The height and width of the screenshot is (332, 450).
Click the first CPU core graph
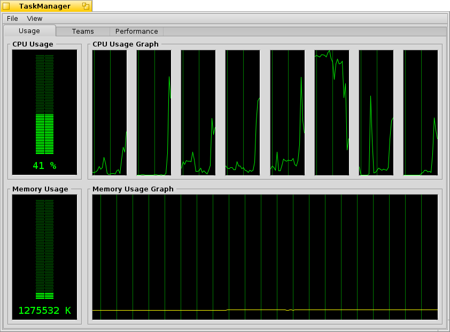(x=110, y=113)
